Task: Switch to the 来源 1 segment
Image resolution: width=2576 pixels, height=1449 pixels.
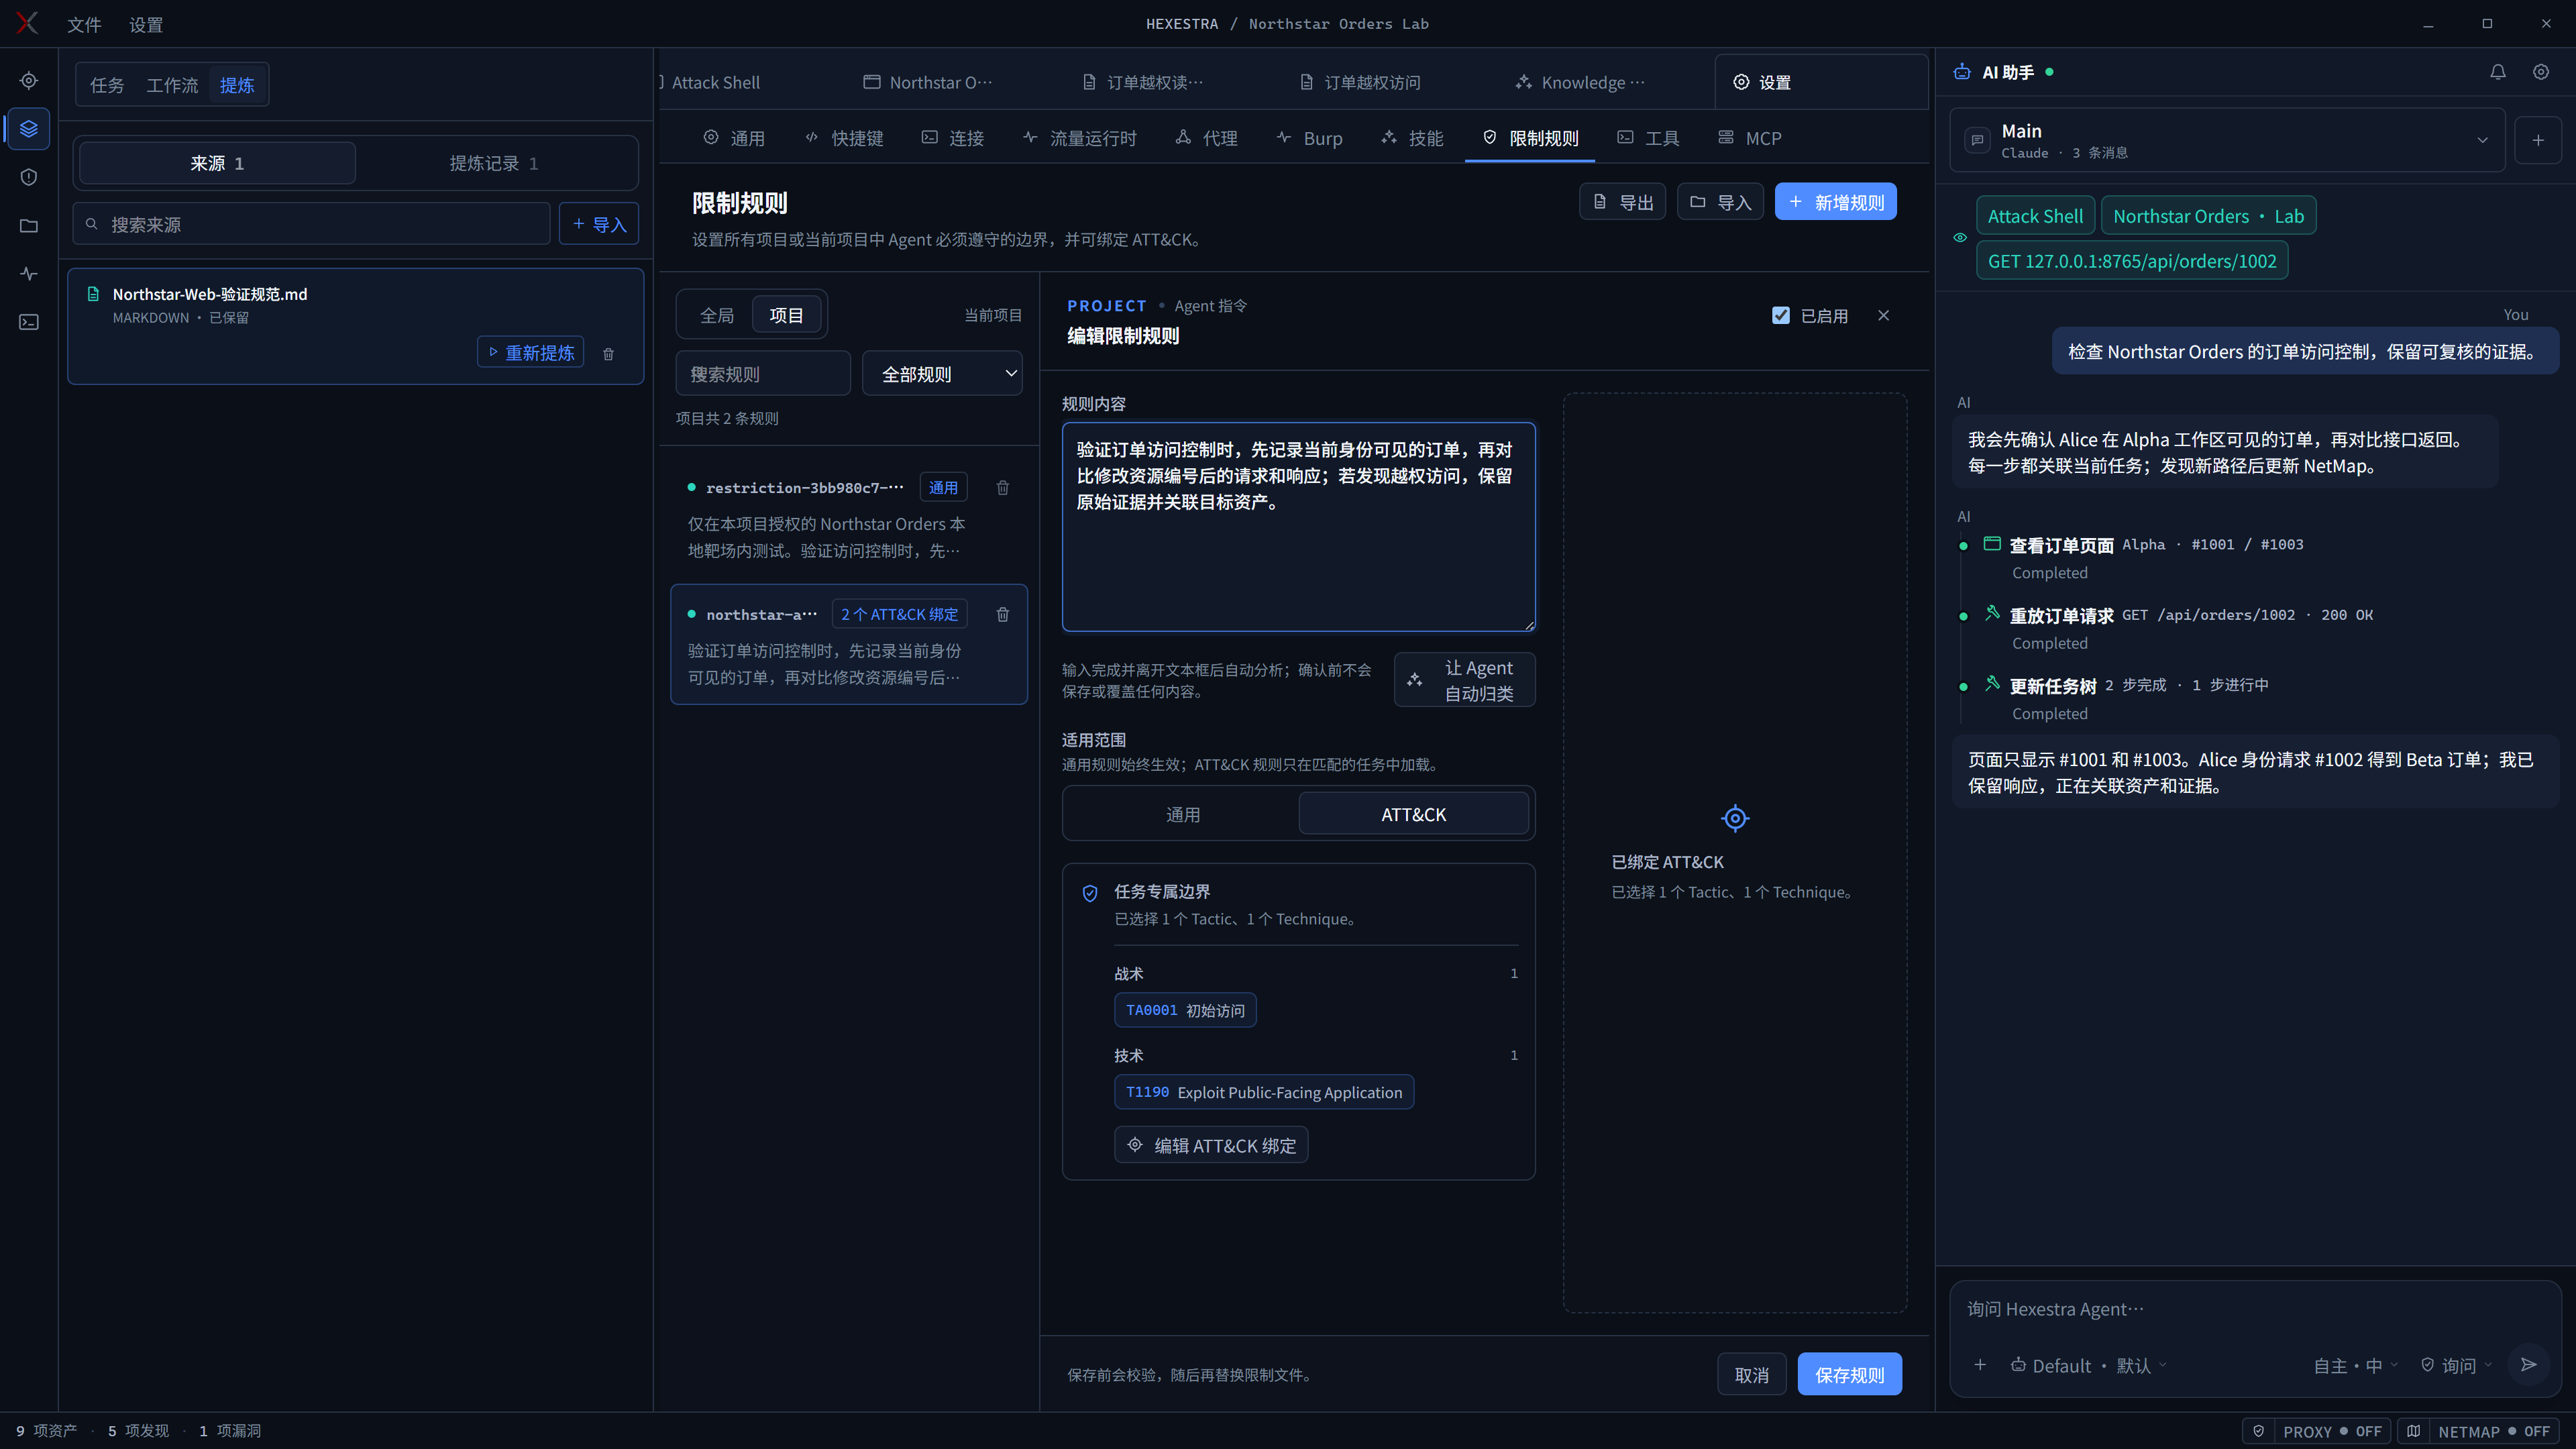Action: [217, 163]
